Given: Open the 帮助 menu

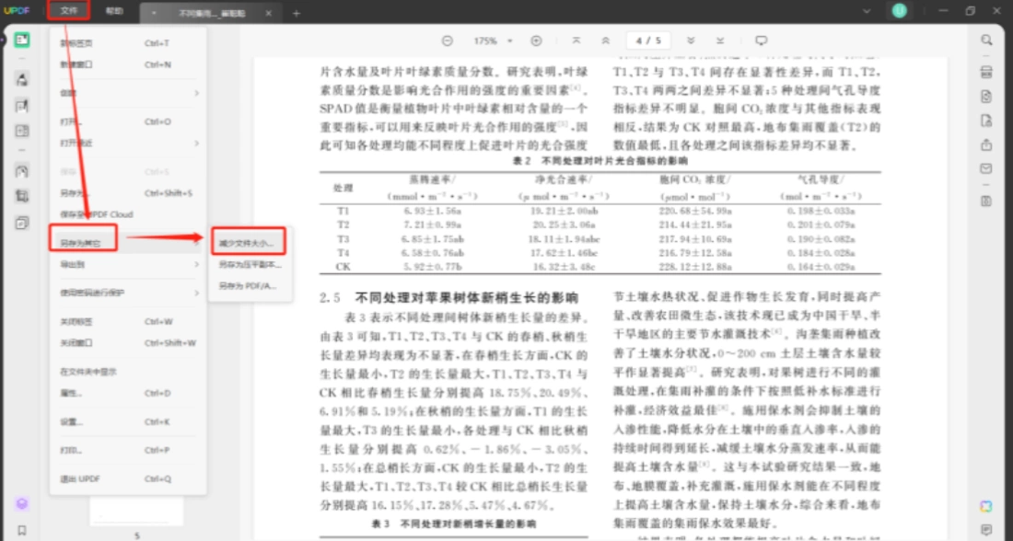Looking at the screenshot, I should coord(114,11).
